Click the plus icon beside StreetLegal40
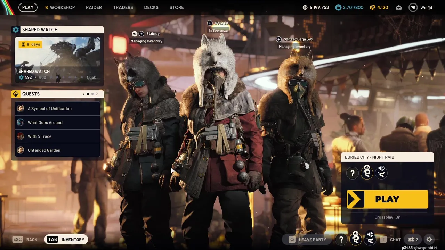 click(x=279, y=39)
